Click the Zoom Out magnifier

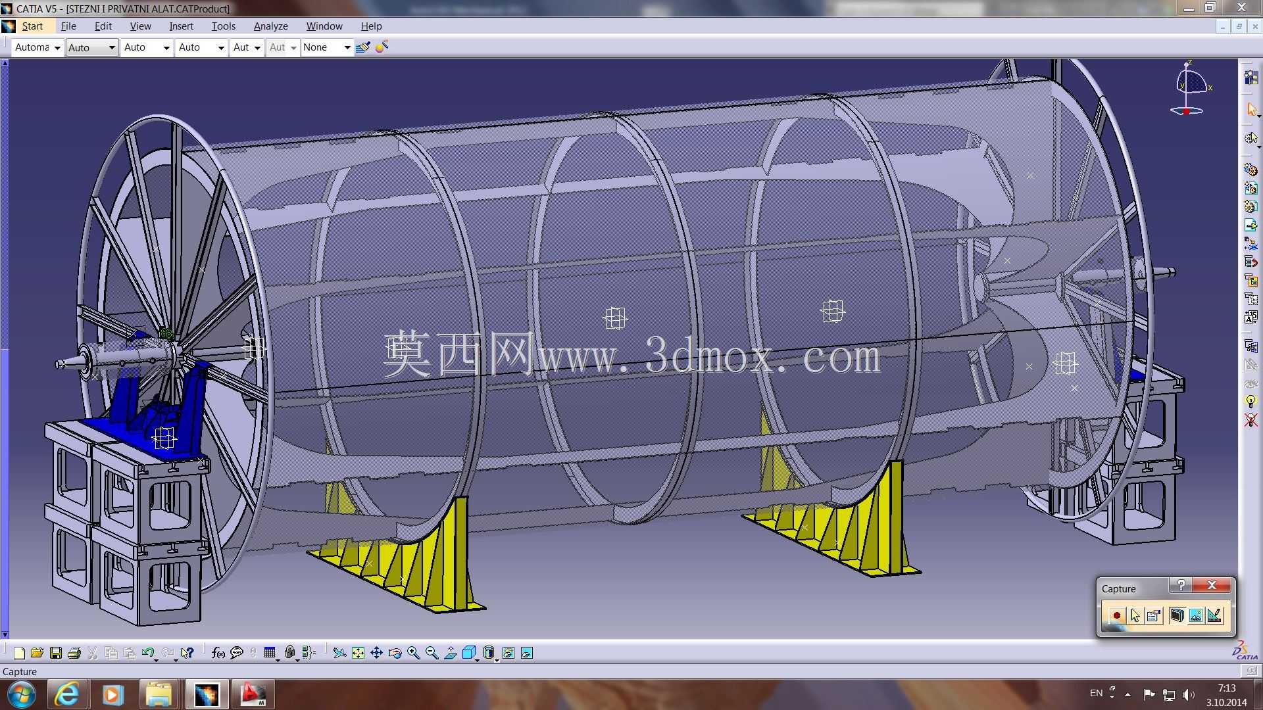(x=432, y=653)
